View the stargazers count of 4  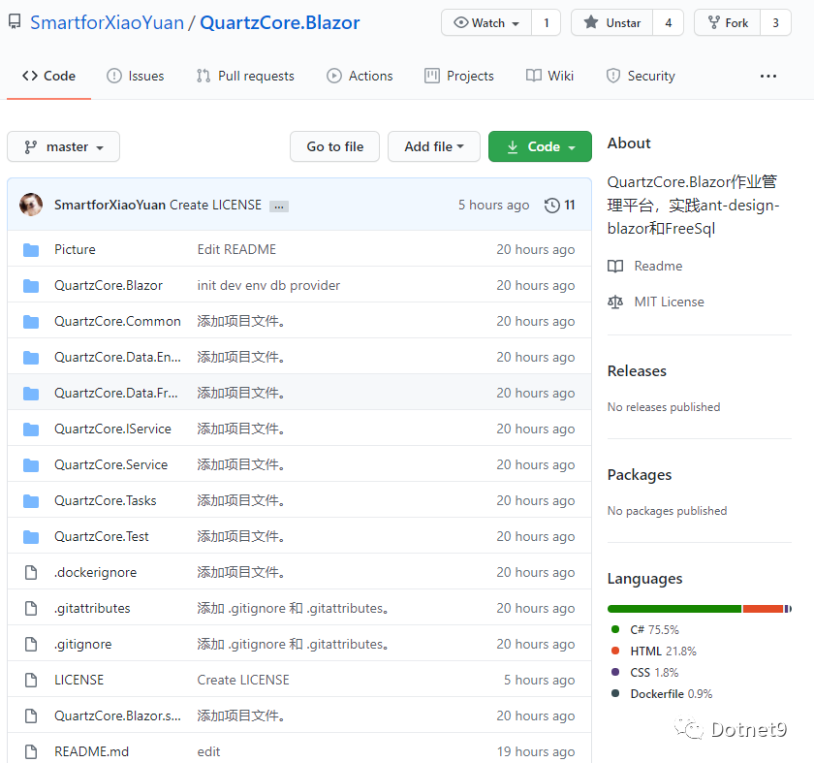668,23
